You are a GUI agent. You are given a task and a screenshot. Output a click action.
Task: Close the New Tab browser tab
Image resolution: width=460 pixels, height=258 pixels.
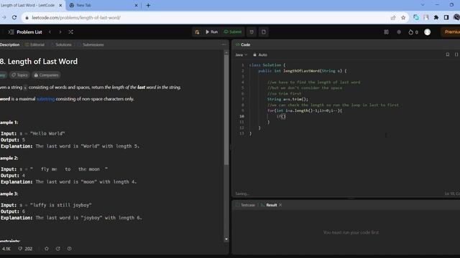pos(136,5)
